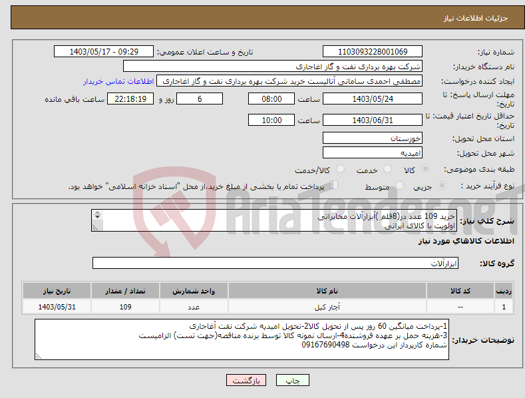The image size is (525, 398).
Task: Click the کد کالا column header
Action: tap(460, 291)
